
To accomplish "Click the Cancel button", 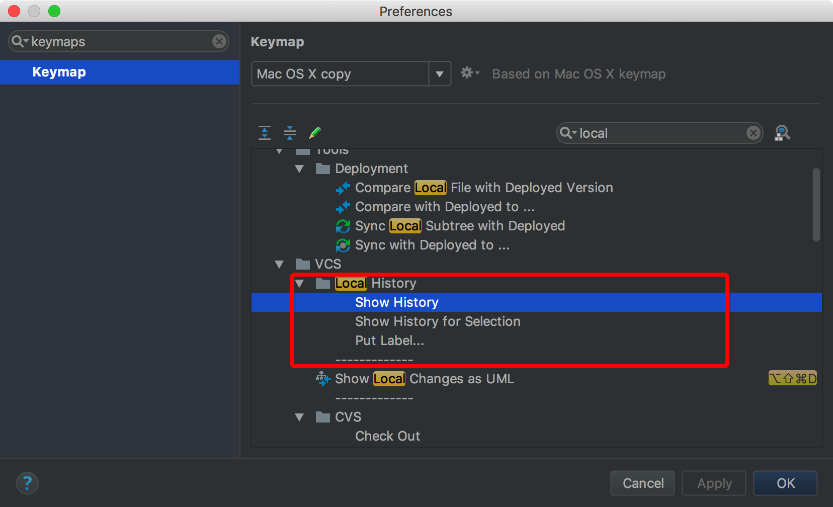I will (643, 483).
